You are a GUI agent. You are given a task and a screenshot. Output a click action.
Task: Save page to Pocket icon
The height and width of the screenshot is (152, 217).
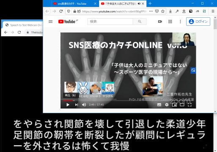(157, 11)
